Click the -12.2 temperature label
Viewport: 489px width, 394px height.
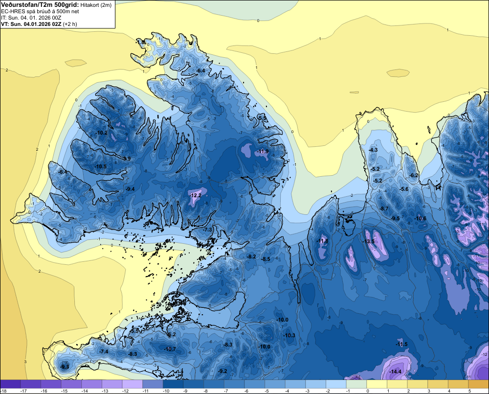click(x=196, y=195)
